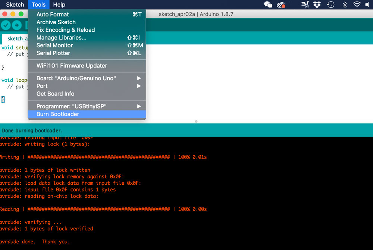Image resolution: width=373 pixels, height=250 pixels.
Task: Click the window title sketch_apr02a | Arduino 1.8.7
Action: click(x=196, y=14)
